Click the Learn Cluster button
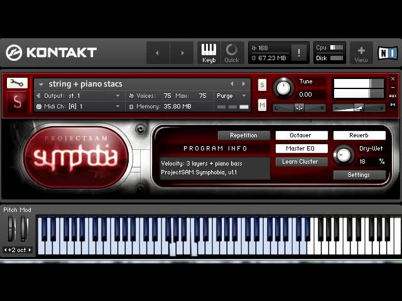The image size is (402, 301). (x=301, y=162)
